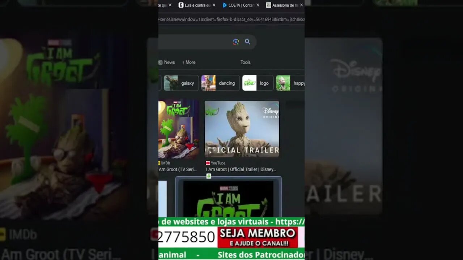Click the 'IMDb' source label
This screenshot has height=260, width=463.
[166, 163]
